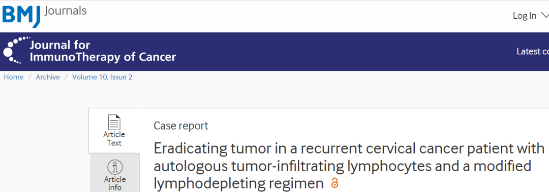Expand the Log In dropdown chevron

click(x=545, y=15)
